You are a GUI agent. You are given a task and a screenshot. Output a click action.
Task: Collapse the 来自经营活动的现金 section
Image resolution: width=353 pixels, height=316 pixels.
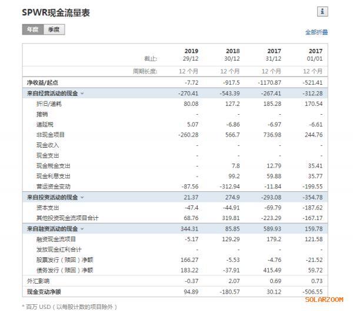pos(82,93)
